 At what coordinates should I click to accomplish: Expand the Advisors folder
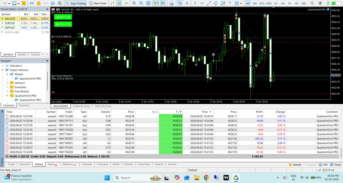point(7,83)
